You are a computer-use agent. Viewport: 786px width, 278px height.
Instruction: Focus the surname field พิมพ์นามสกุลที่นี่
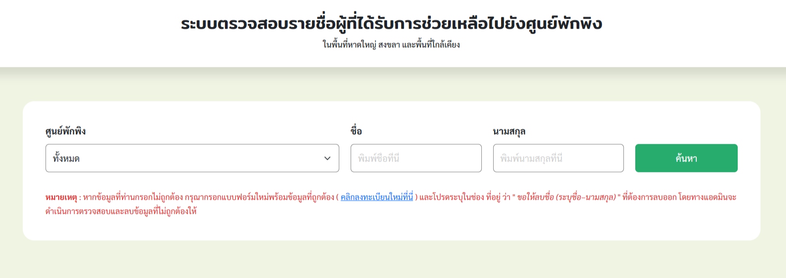[x=558, y=158]
